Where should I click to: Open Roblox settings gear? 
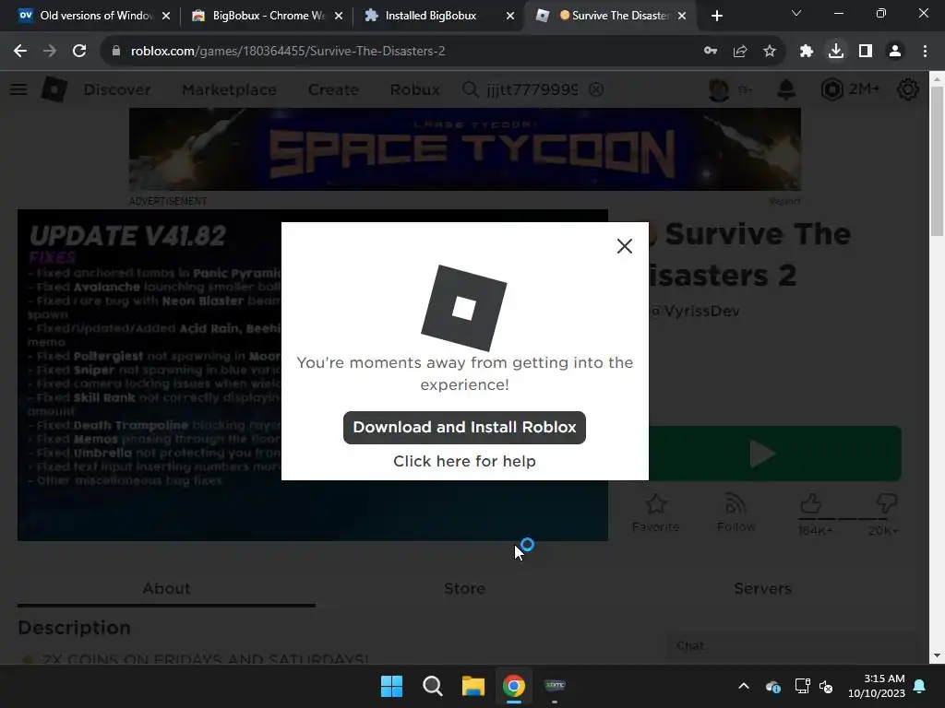[x=908, y=89]
